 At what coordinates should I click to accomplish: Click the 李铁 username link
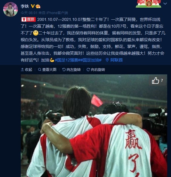[x=25, y=6]
